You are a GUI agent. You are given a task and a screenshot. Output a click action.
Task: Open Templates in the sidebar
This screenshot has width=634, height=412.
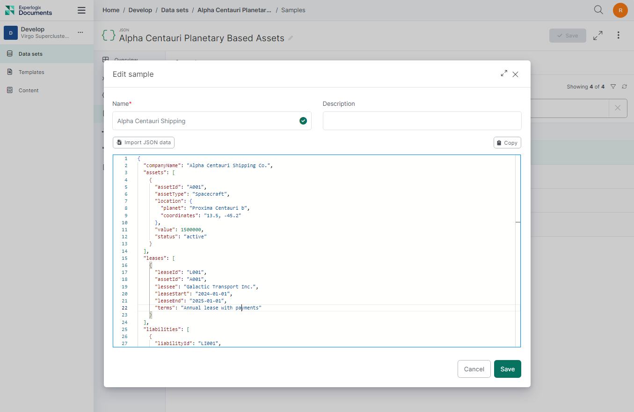(31, 72)
